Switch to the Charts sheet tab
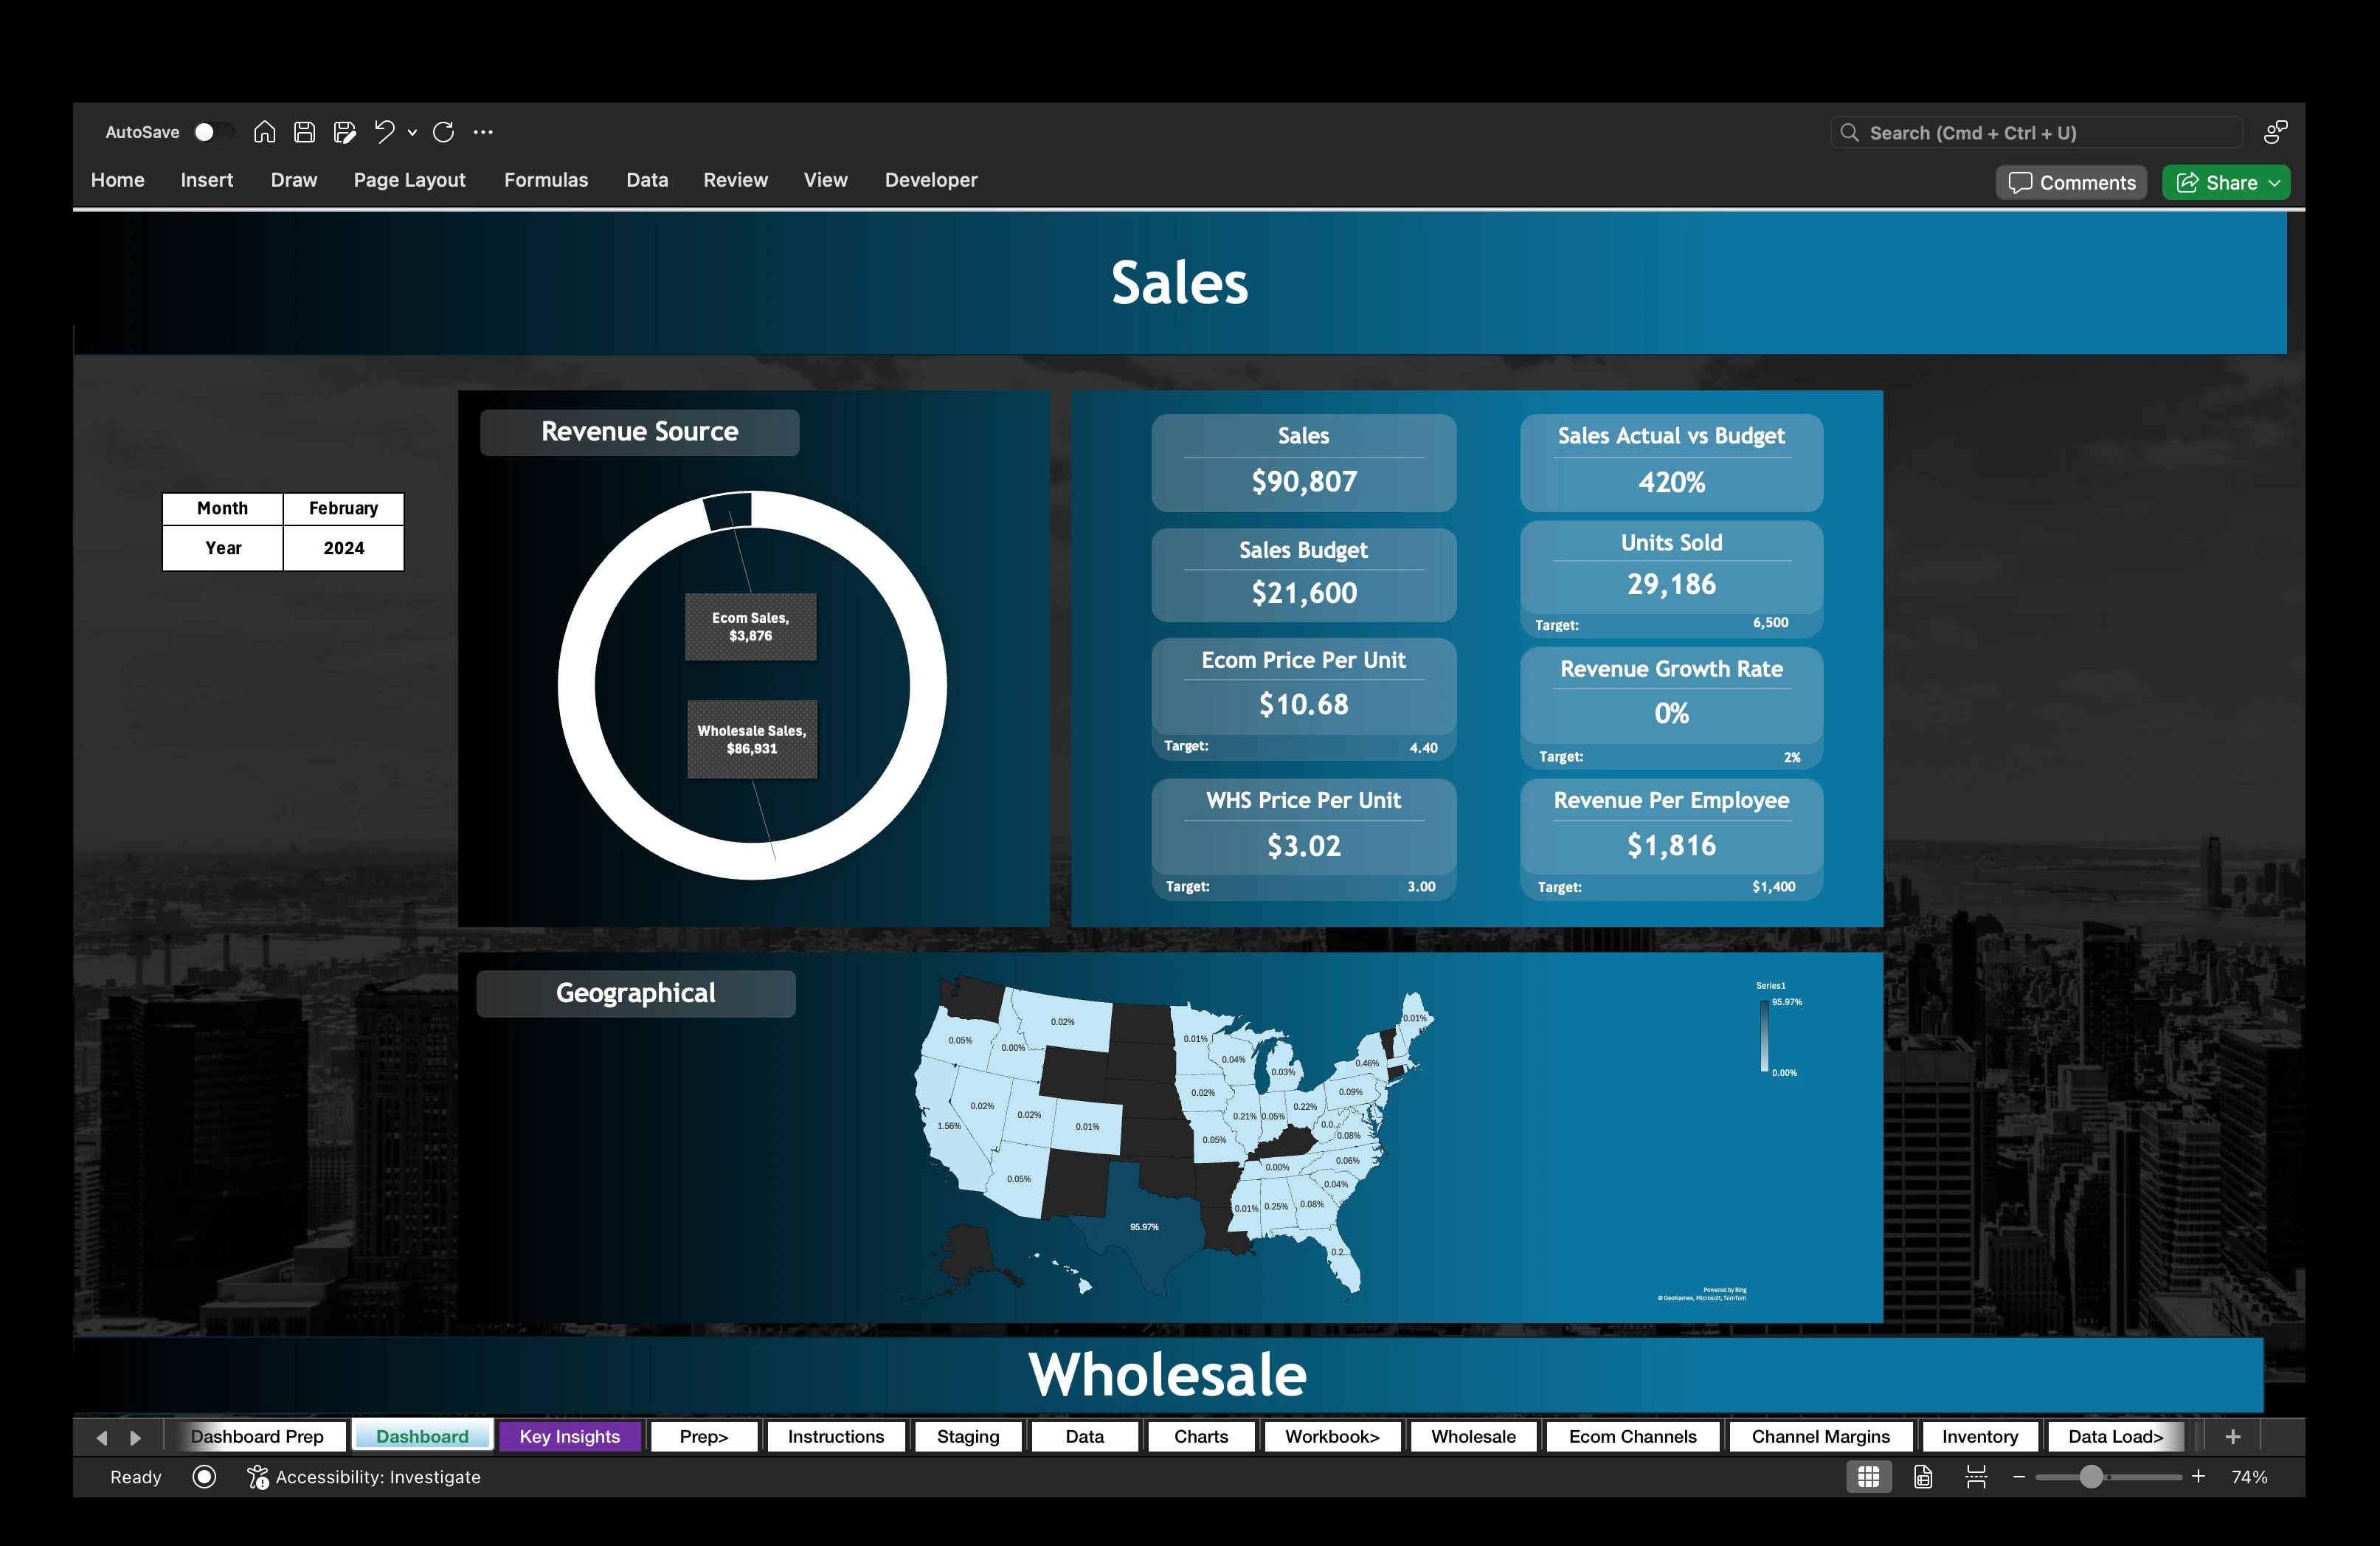This screenshot has height=1546, width=2380. coord(1201,1436)
